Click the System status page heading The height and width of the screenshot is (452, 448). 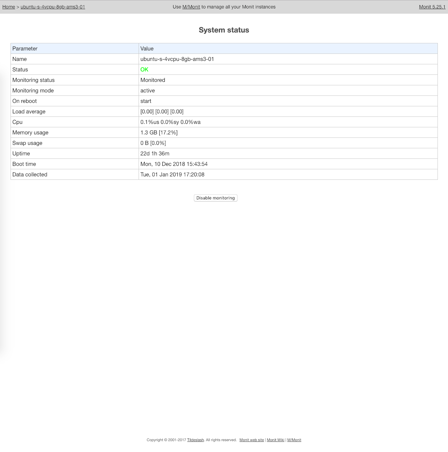(224, 30)
